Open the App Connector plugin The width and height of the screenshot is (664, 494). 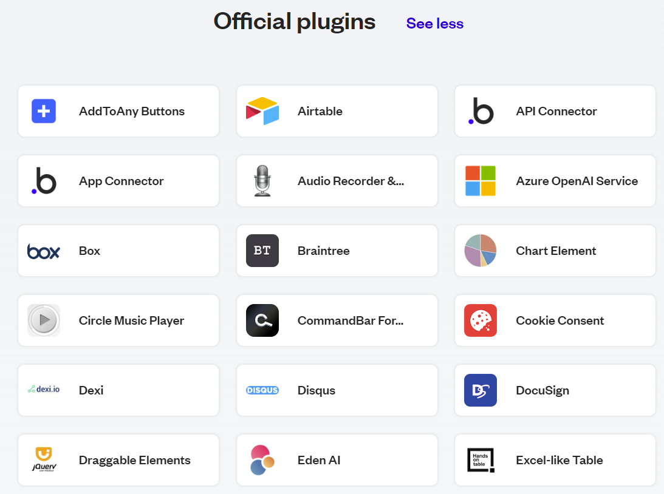tap(118, 181)
